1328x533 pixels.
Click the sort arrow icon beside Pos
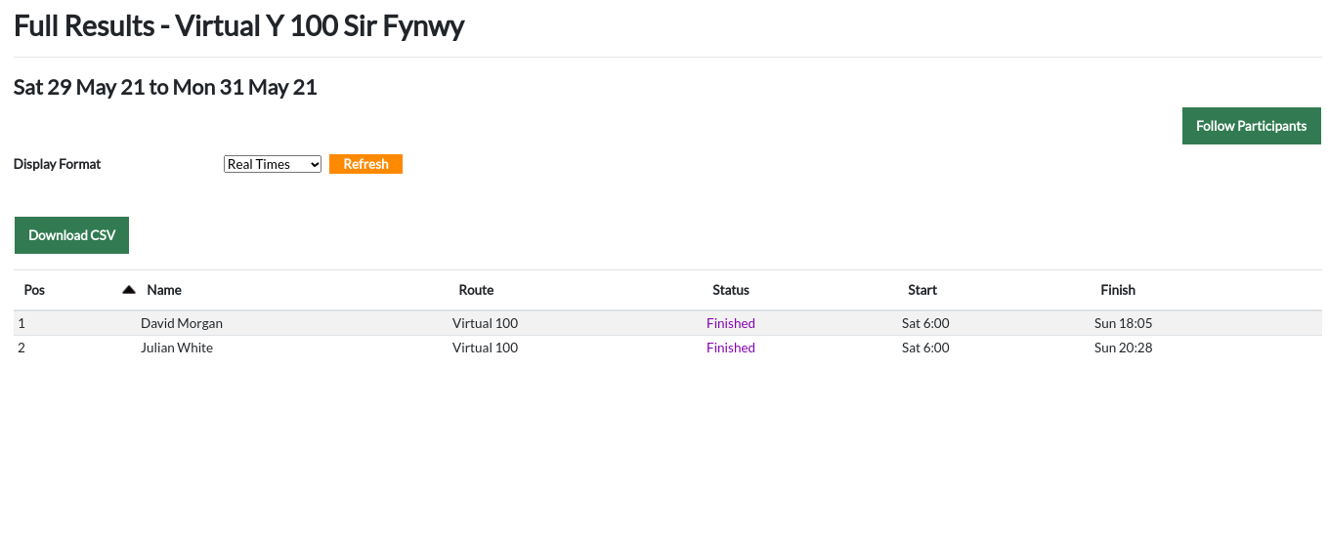[128, 290]
